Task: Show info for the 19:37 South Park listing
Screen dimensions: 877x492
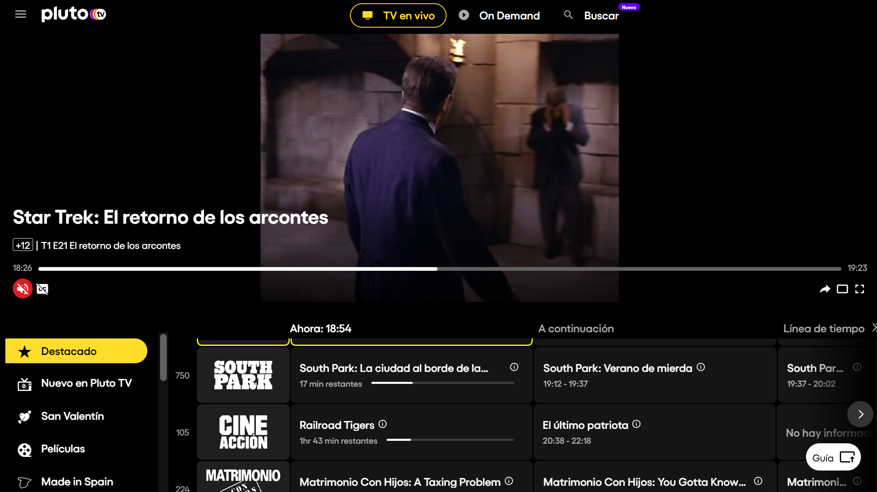Action: click(857, 367)
